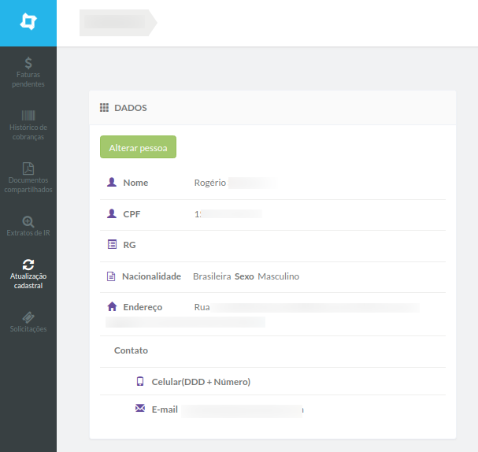Click the blurred breadcrumb arrow at top

(118, 23)
